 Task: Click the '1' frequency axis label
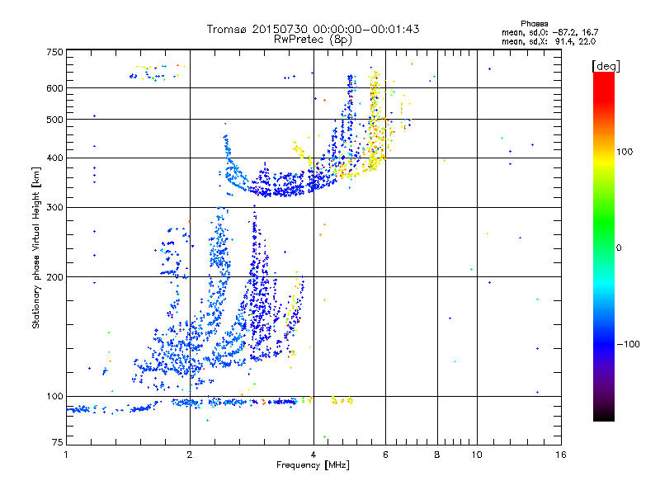(66, 455)
